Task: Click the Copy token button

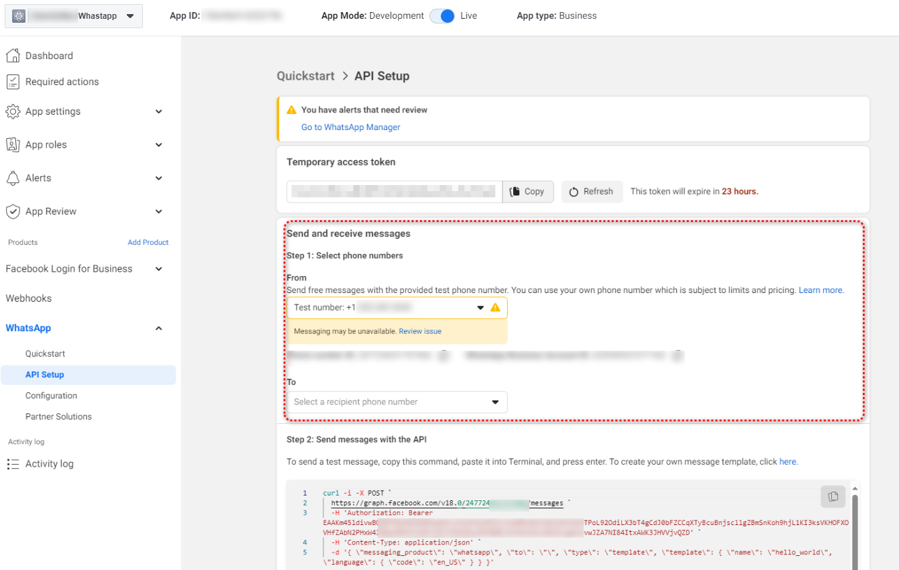Action: 527,191
